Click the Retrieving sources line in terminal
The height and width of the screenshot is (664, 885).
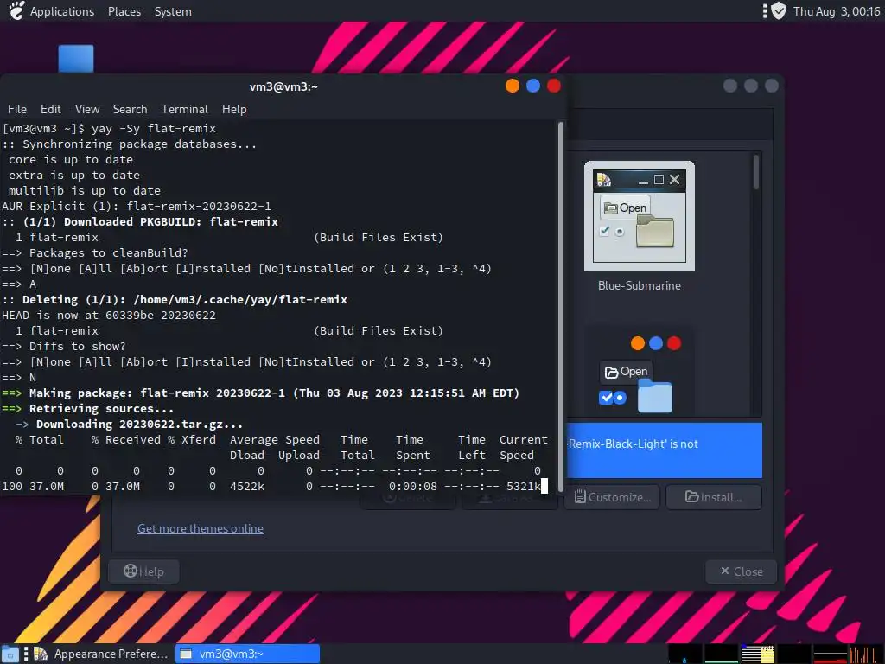87,409
